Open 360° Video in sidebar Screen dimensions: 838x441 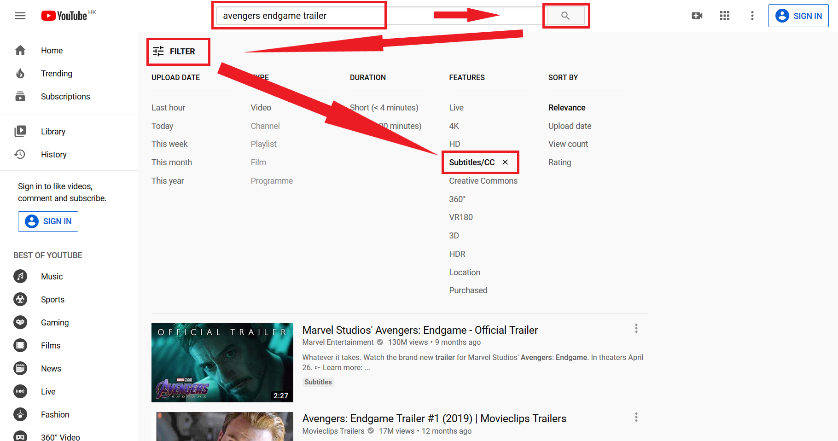pos(60,437)
